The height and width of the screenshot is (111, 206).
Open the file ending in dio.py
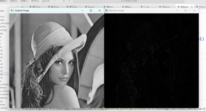(3, 105)
